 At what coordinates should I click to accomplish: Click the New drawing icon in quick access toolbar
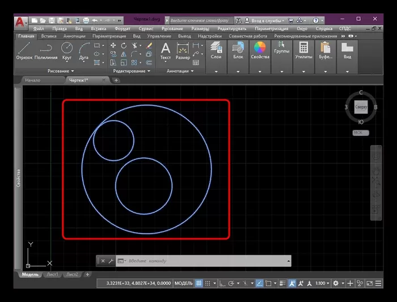click(35, 20)
